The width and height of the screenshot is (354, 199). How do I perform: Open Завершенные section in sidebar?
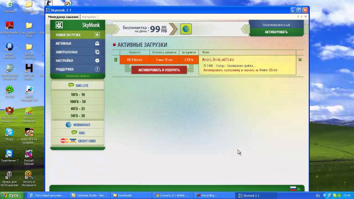[x=78, y=52]
